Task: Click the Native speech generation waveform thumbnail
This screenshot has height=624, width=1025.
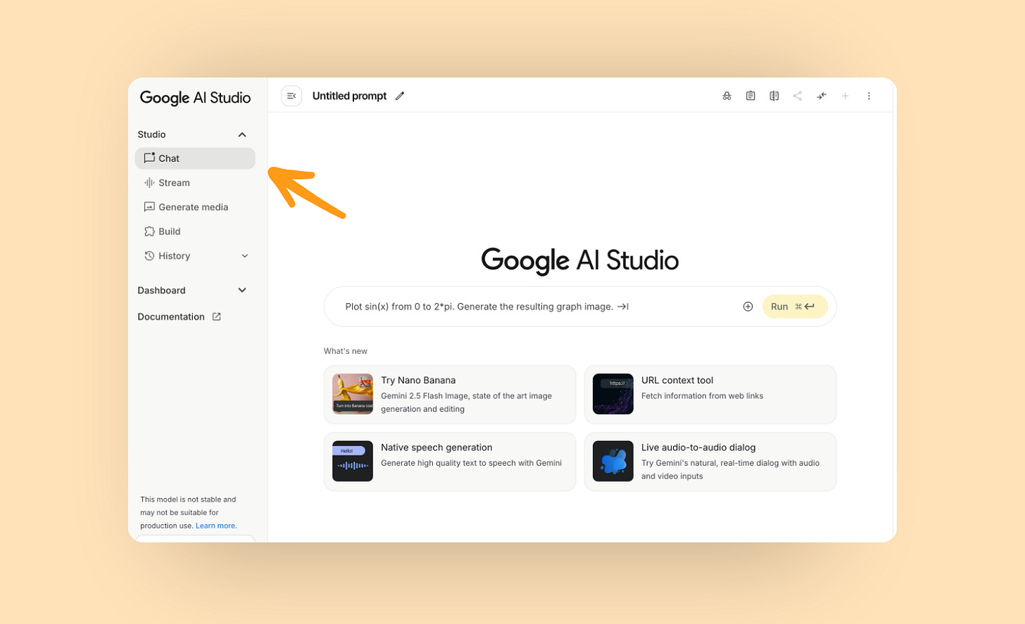Action: pyautogui.click(x=353, y=461)
